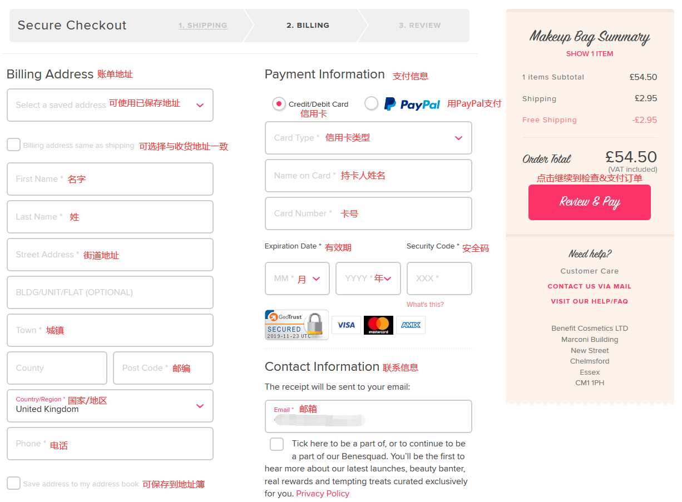This screenshot has height=502, width=682.
Task: Click the Mastercard logo
Action: point(378,325)
